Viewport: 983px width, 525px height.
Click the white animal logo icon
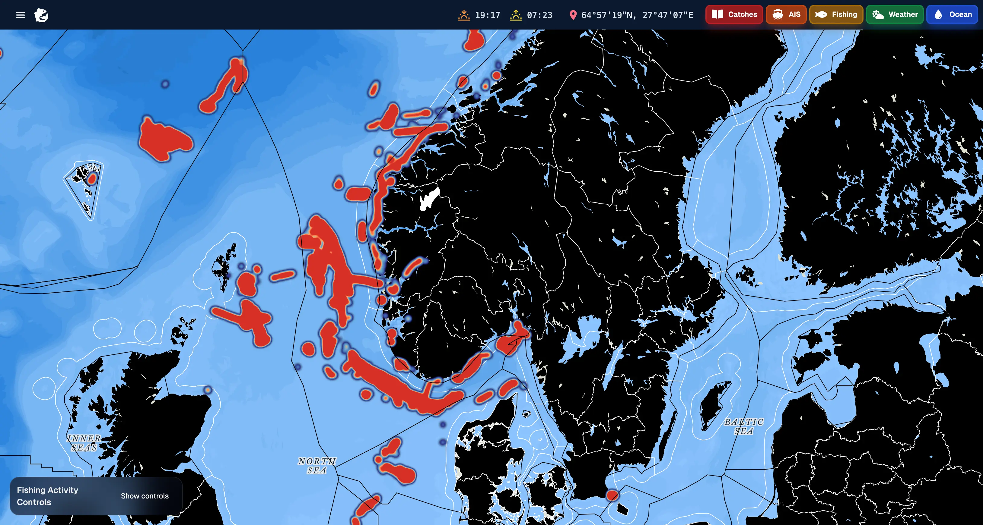pos(41,15)
